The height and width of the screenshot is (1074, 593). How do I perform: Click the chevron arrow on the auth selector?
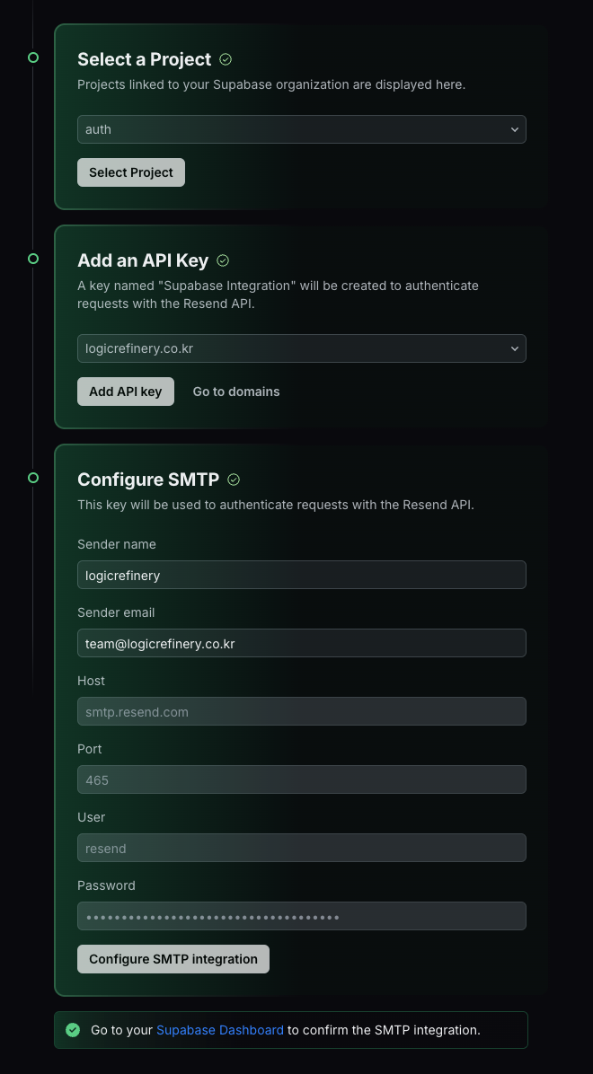point(514,129)
